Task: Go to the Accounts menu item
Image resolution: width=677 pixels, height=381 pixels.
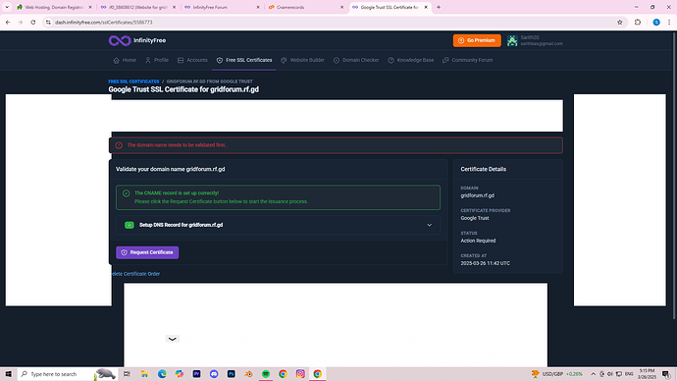Action: pyautogui.click(x=192, y=61)
